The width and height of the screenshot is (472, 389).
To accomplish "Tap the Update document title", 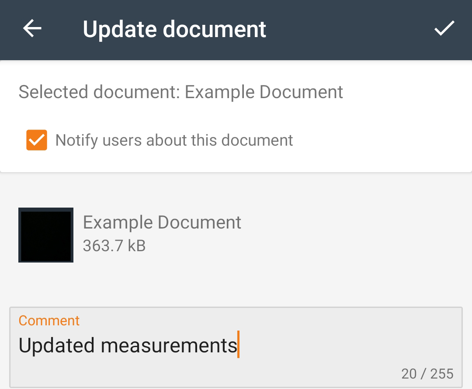I will point(174,30).
